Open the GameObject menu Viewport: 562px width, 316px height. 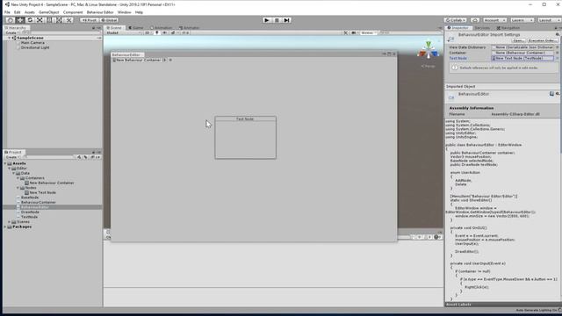tap(49, 12)
